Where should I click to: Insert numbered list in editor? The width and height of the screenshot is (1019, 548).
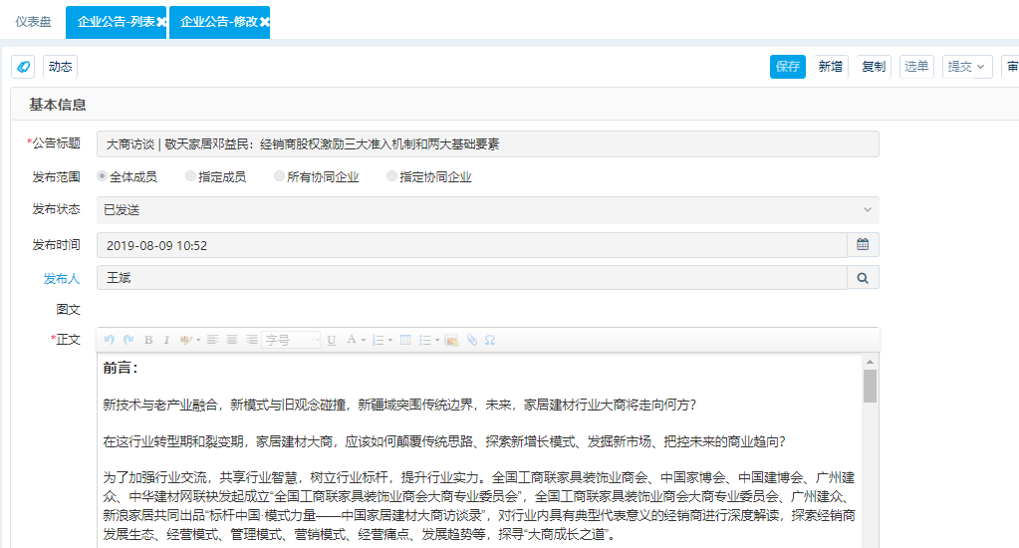(x=379, y=340)
